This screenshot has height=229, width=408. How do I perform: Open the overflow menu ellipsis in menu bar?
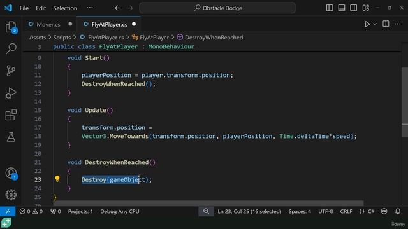89,8
